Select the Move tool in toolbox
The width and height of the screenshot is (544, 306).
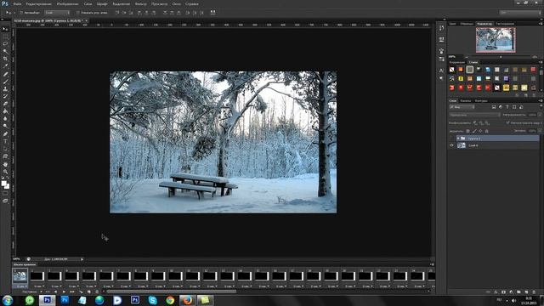click(5, 29)
